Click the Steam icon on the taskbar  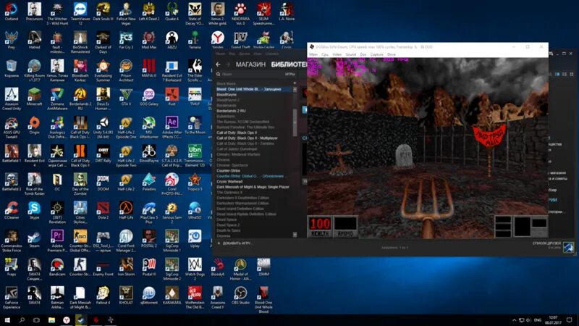pyautogui.click(x=81, y=319)
